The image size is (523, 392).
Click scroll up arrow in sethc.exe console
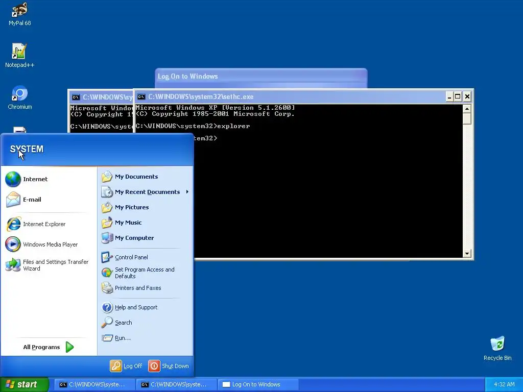tap(467, 109)
